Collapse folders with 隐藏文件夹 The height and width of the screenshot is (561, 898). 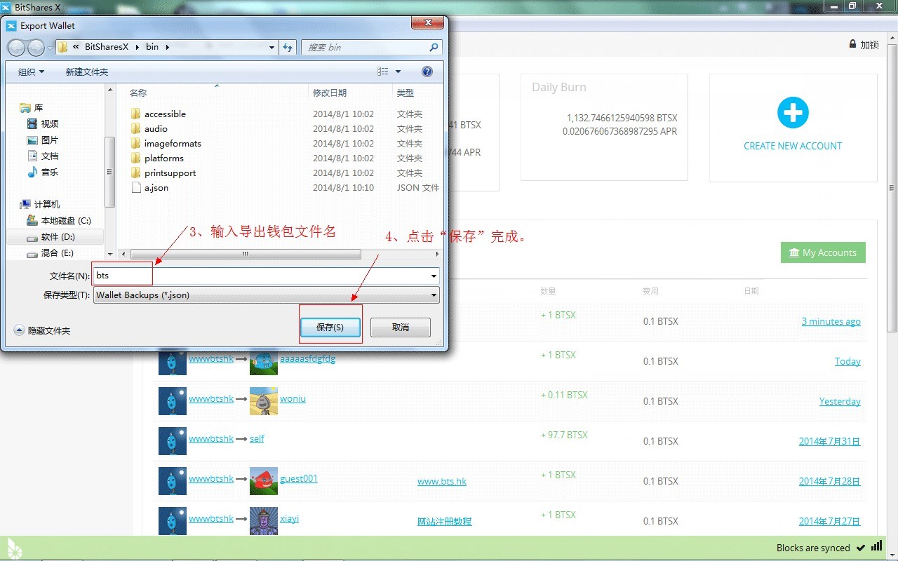pos(42,330)
